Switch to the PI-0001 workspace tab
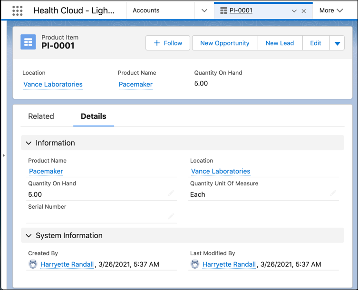The height and width of the screenshot is (290, 358). click(x=241, y=10)
